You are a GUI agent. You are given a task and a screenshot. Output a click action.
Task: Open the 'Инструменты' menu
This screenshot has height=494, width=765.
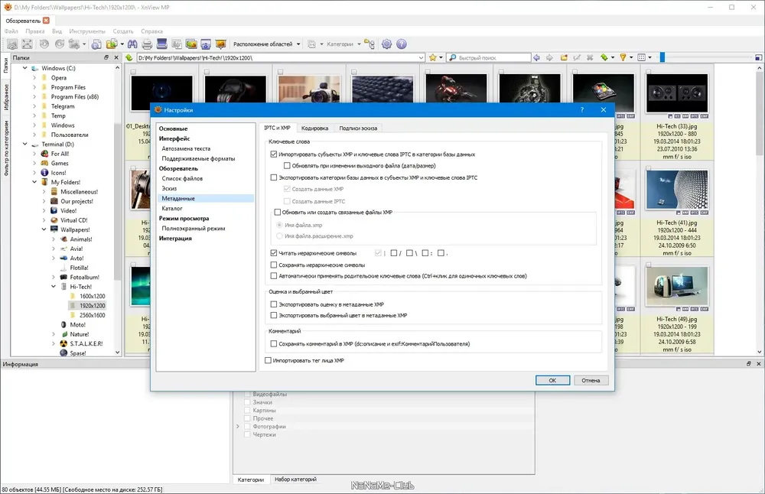(x=87, y=31)
